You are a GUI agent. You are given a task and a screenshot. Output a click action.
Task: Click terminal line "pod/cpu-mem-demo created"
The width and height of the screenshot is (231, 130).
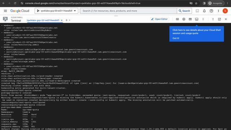click(16, 107)
